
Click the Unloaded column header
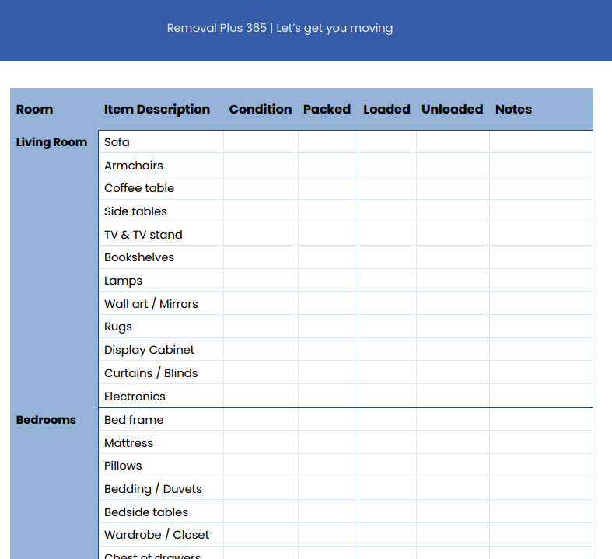click(x=452, y=110)
